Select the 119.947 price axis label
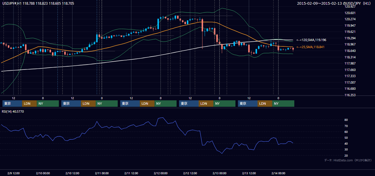The height and width of the screenshot is (176, 375). pyautogui.click(x=350, y=26)
